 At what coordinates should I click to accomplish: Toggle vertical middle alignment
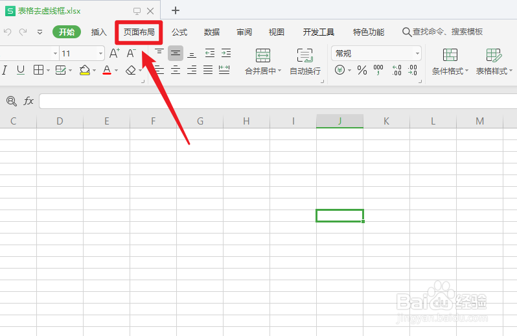pos(176,53)
